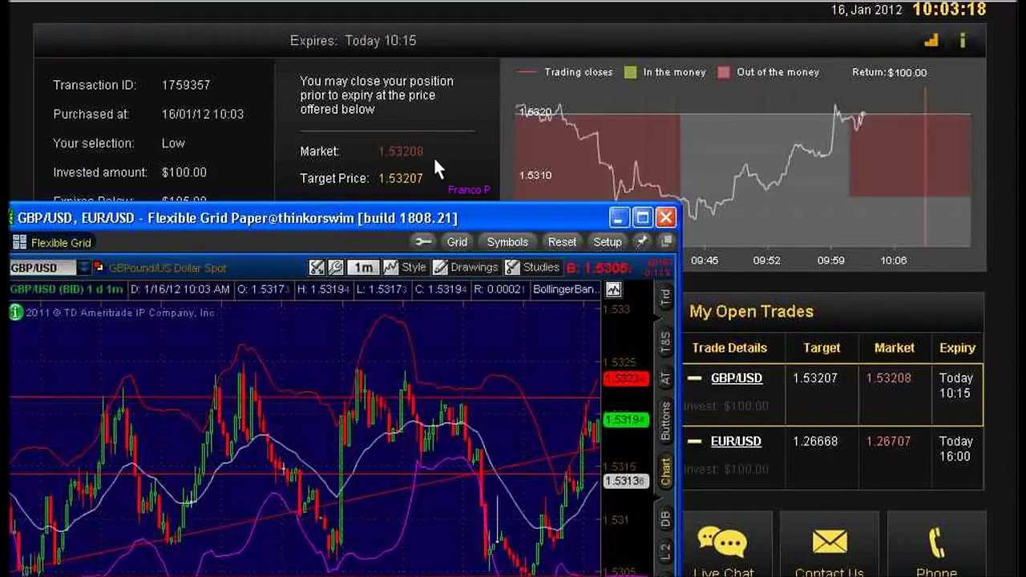Click the My Open Trades heading
This screenshot has height=577, width=1026.
(x=751, y=312)
